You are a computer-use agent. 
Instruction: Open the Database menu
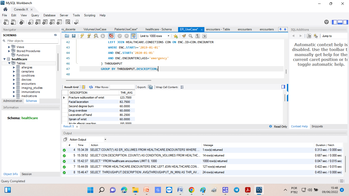pos(49,15)
